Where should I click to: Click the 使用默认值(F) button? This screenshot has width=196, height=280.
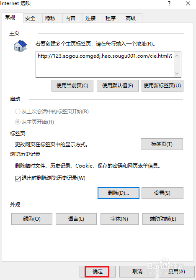[x=118, y=86]
